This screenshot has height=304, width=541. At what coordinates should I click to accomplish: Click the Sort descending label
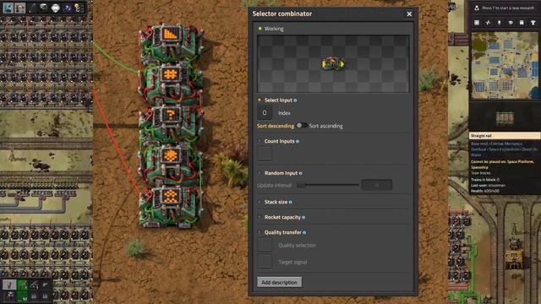(x=276, y=126)
